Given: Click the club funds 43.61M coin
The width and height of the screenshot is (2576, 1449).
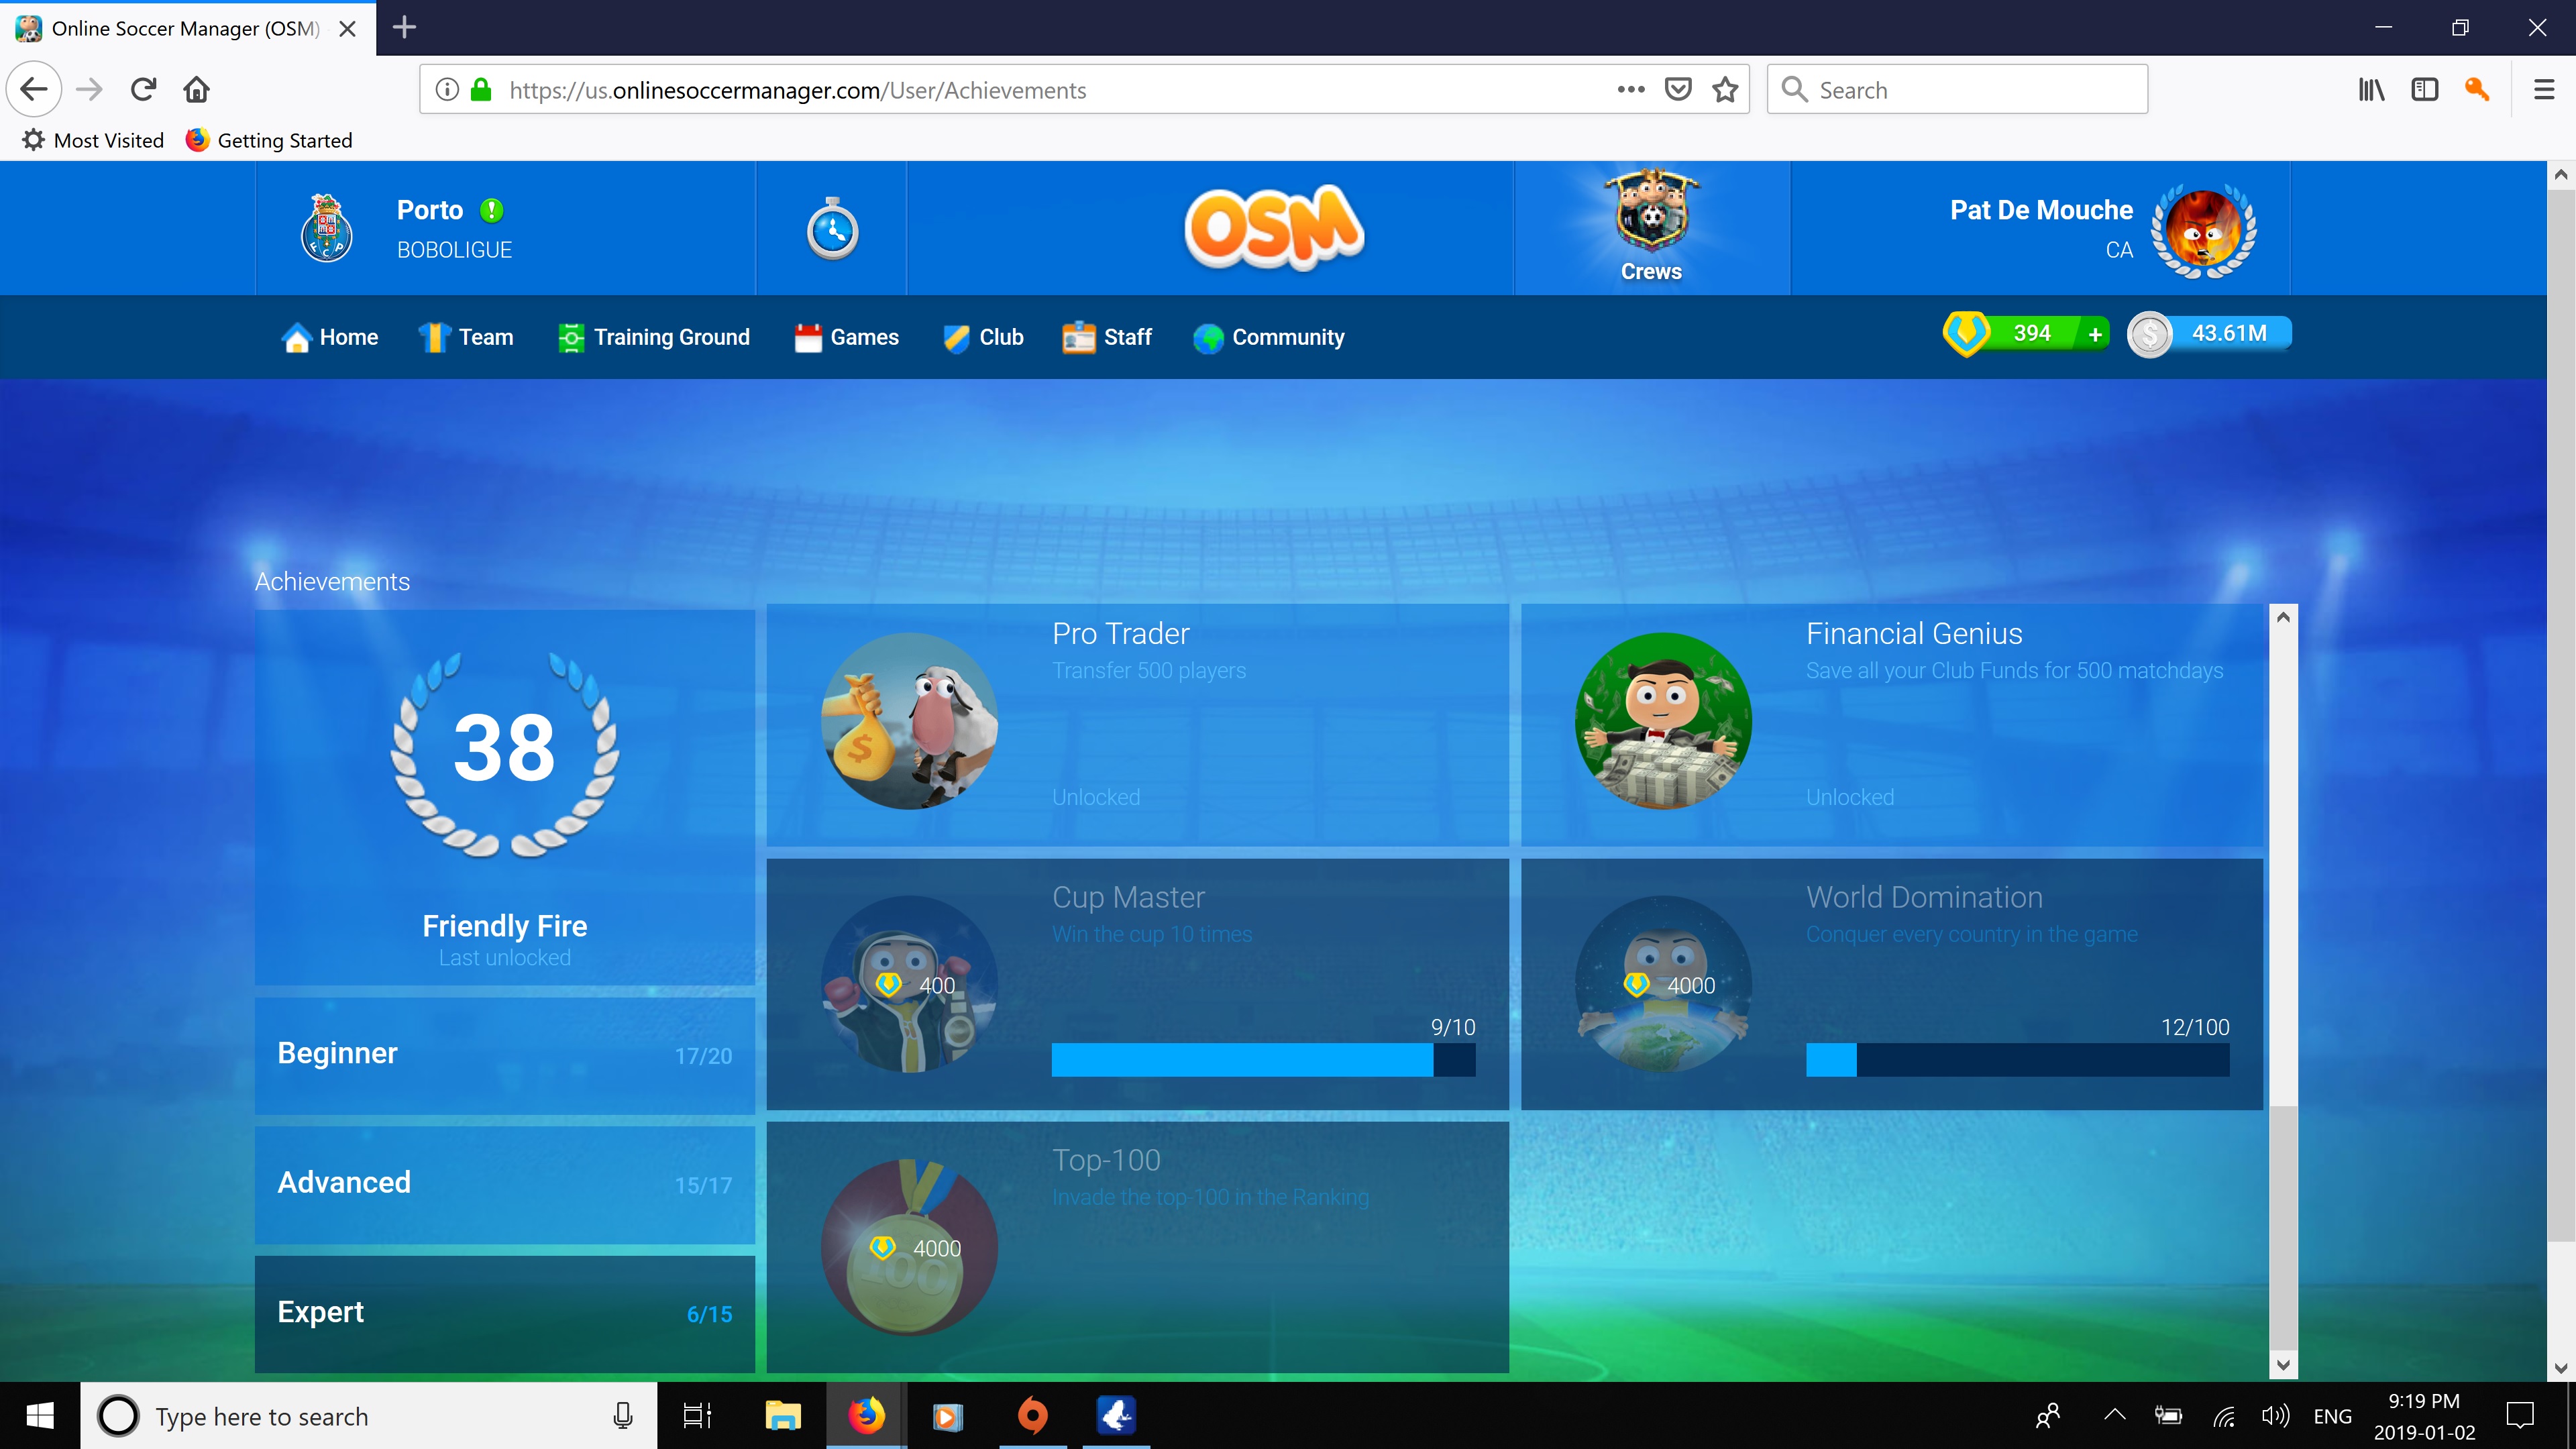Looking at the screenshot, I should tap(2149, 334).
